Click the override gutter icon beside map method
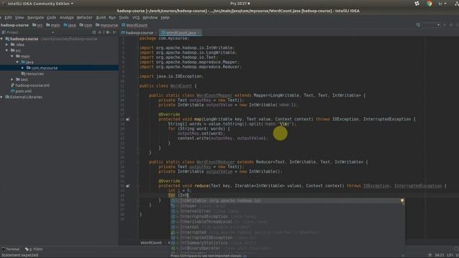This screenshot has height=258, width=459. [x=128, y=120]
